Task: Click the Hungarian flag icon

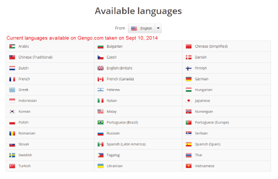Action: click(189, 90)
